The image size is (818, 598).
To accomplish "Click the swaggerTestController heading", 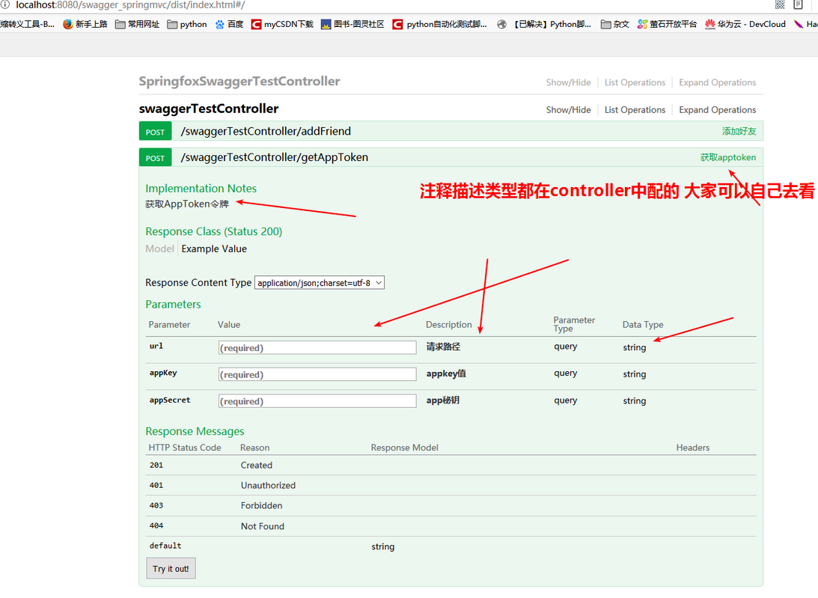I will coord(209,109).
